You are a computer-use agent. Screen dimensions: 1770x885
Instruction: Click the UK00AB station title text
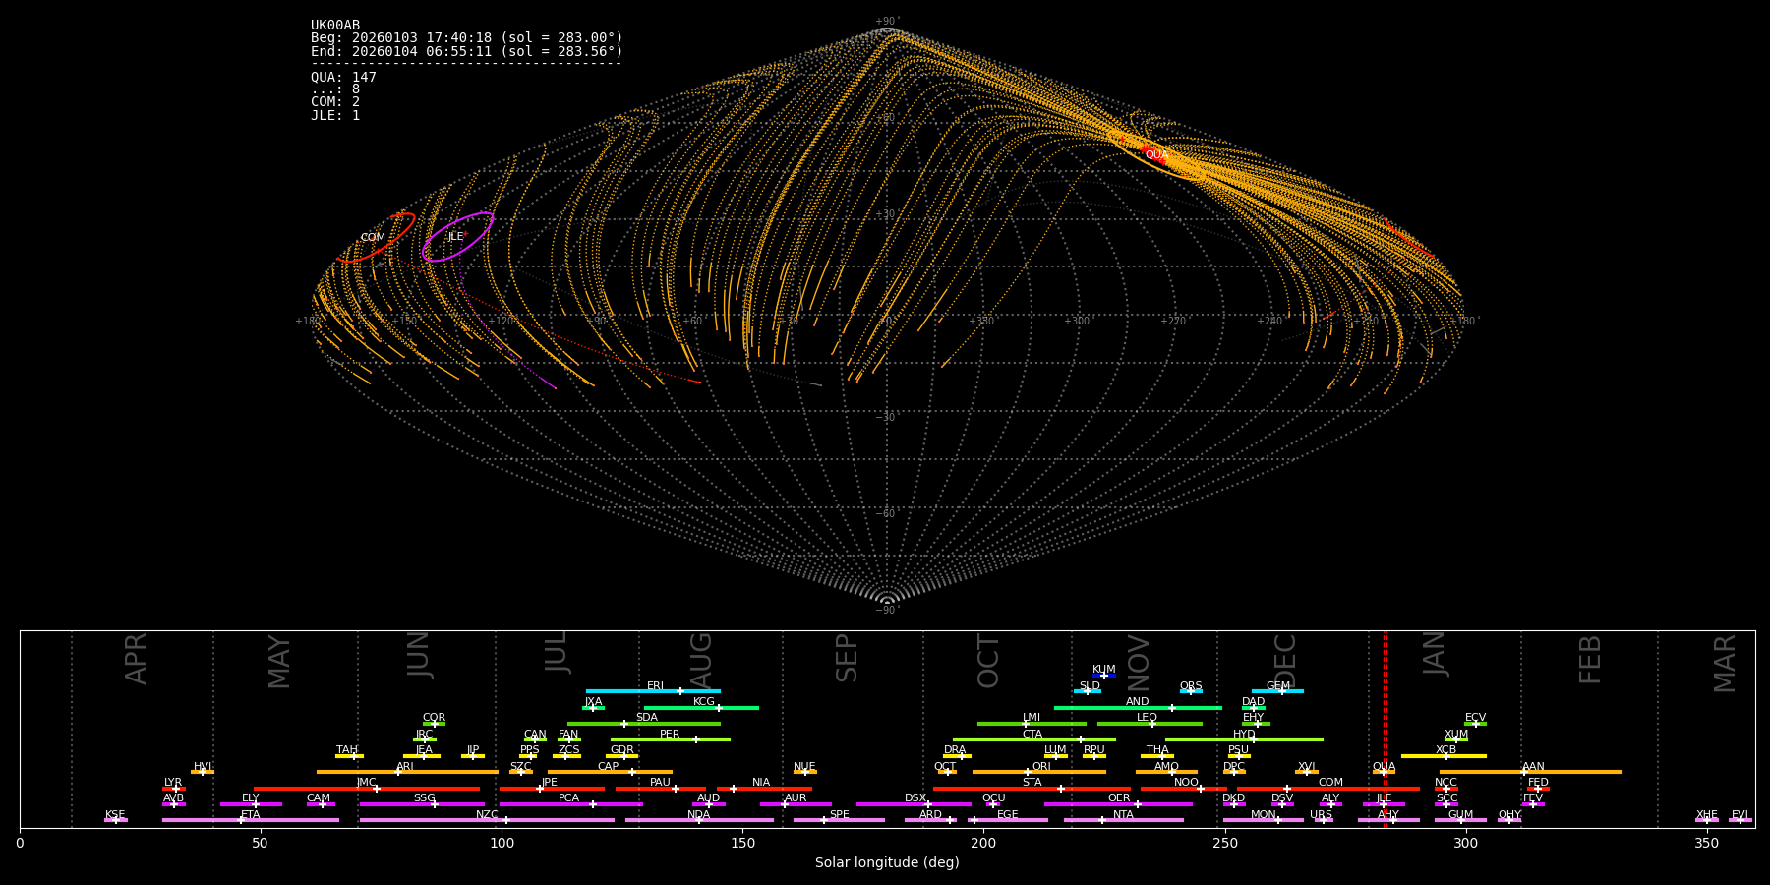click(x=335, y=26)
